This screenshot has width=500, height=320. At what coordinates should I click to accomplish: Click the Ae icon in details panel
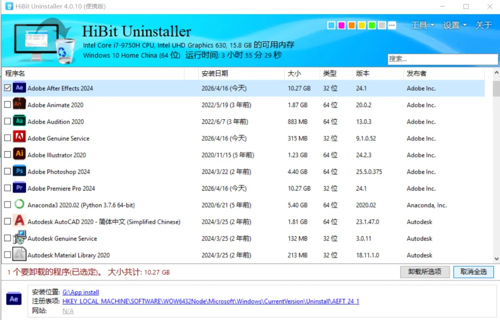pos(14,299)
